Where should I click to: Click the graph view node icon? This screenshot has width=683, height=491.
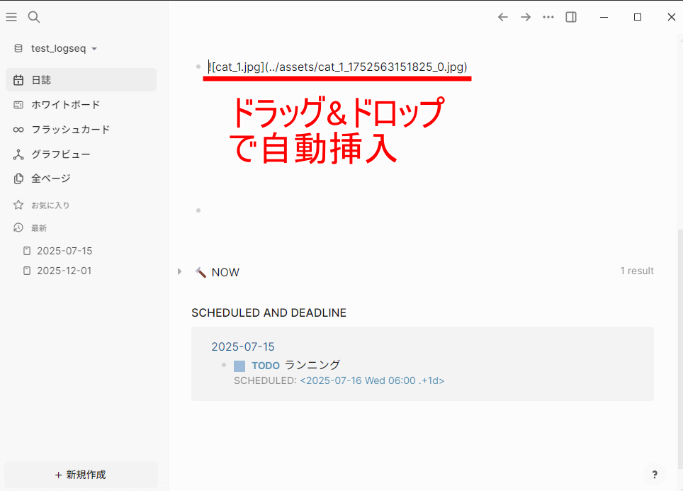coord(18,154)
